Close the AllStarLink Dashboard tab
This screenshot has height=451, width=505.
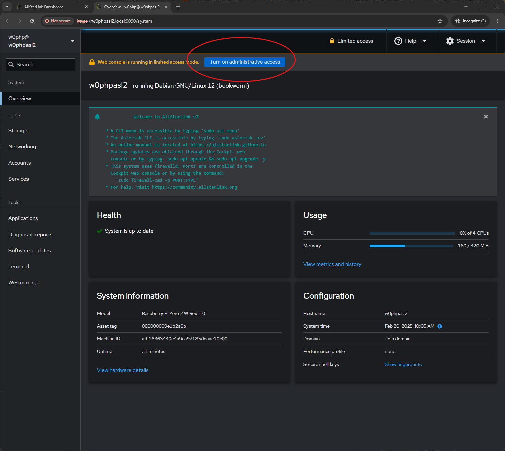coord(86,7)
